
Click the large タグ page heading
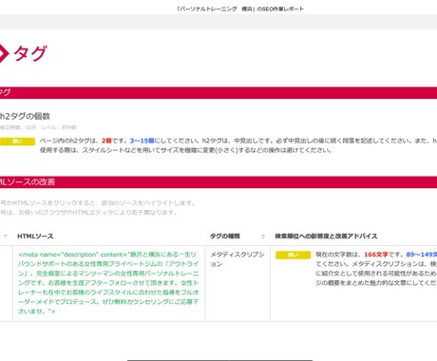[30, 53]
